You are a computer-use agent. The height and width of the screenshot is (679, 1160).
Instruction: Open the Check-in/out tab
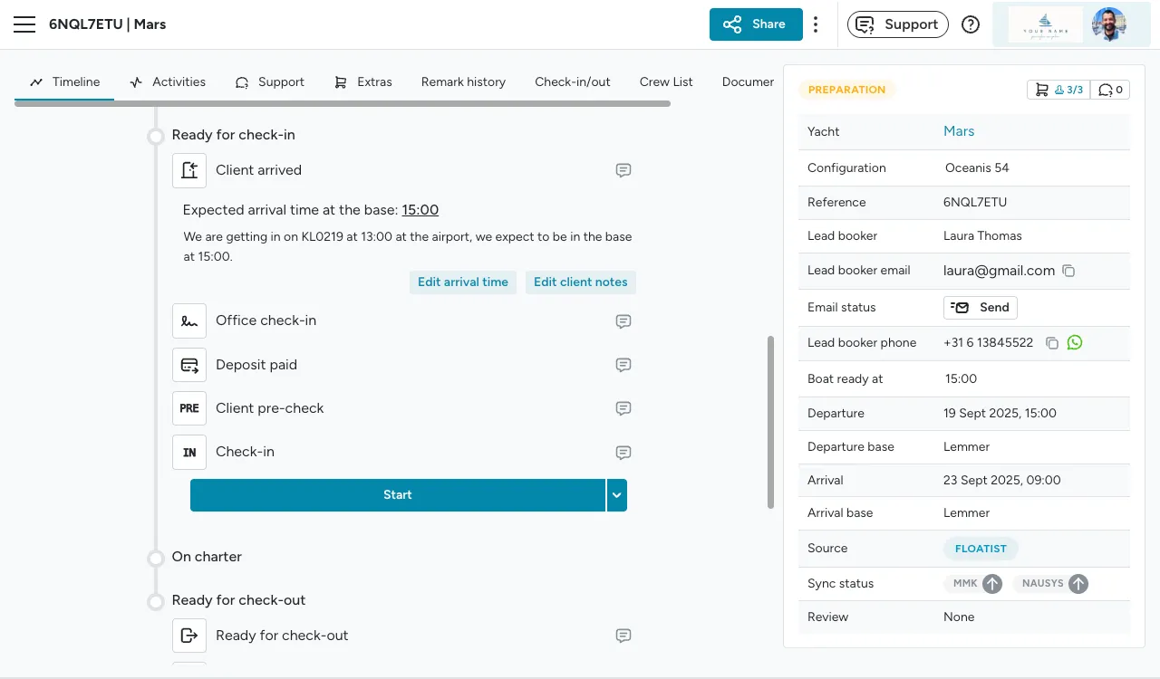pyautogui.click(x=572, y=81)
